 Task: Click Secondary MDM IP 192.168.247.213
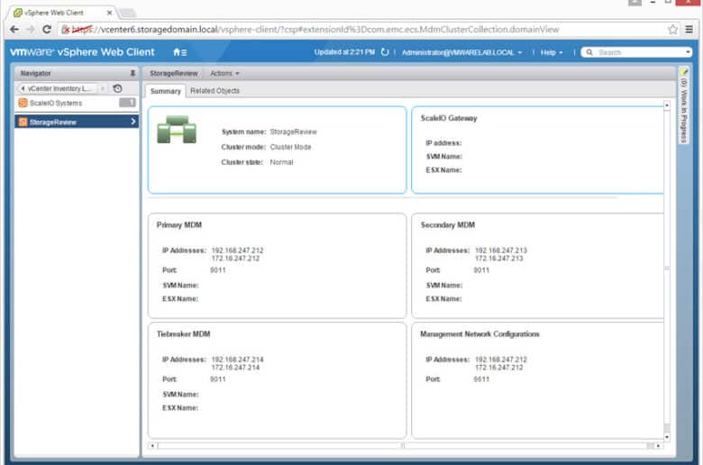click(x=501, y=251)
